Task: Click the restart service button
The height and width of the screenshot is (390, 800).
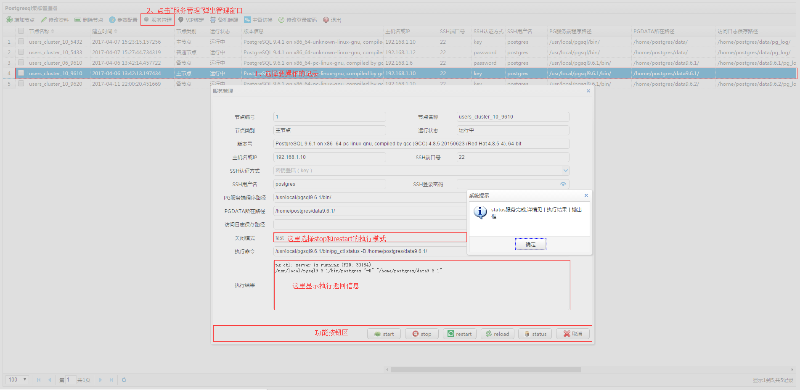Action: (460, 334)
